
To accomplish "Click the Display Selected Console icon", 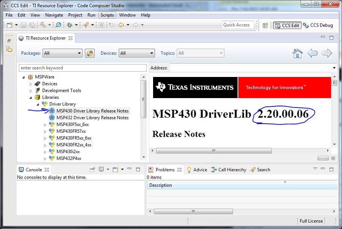I will coord(101,169).
